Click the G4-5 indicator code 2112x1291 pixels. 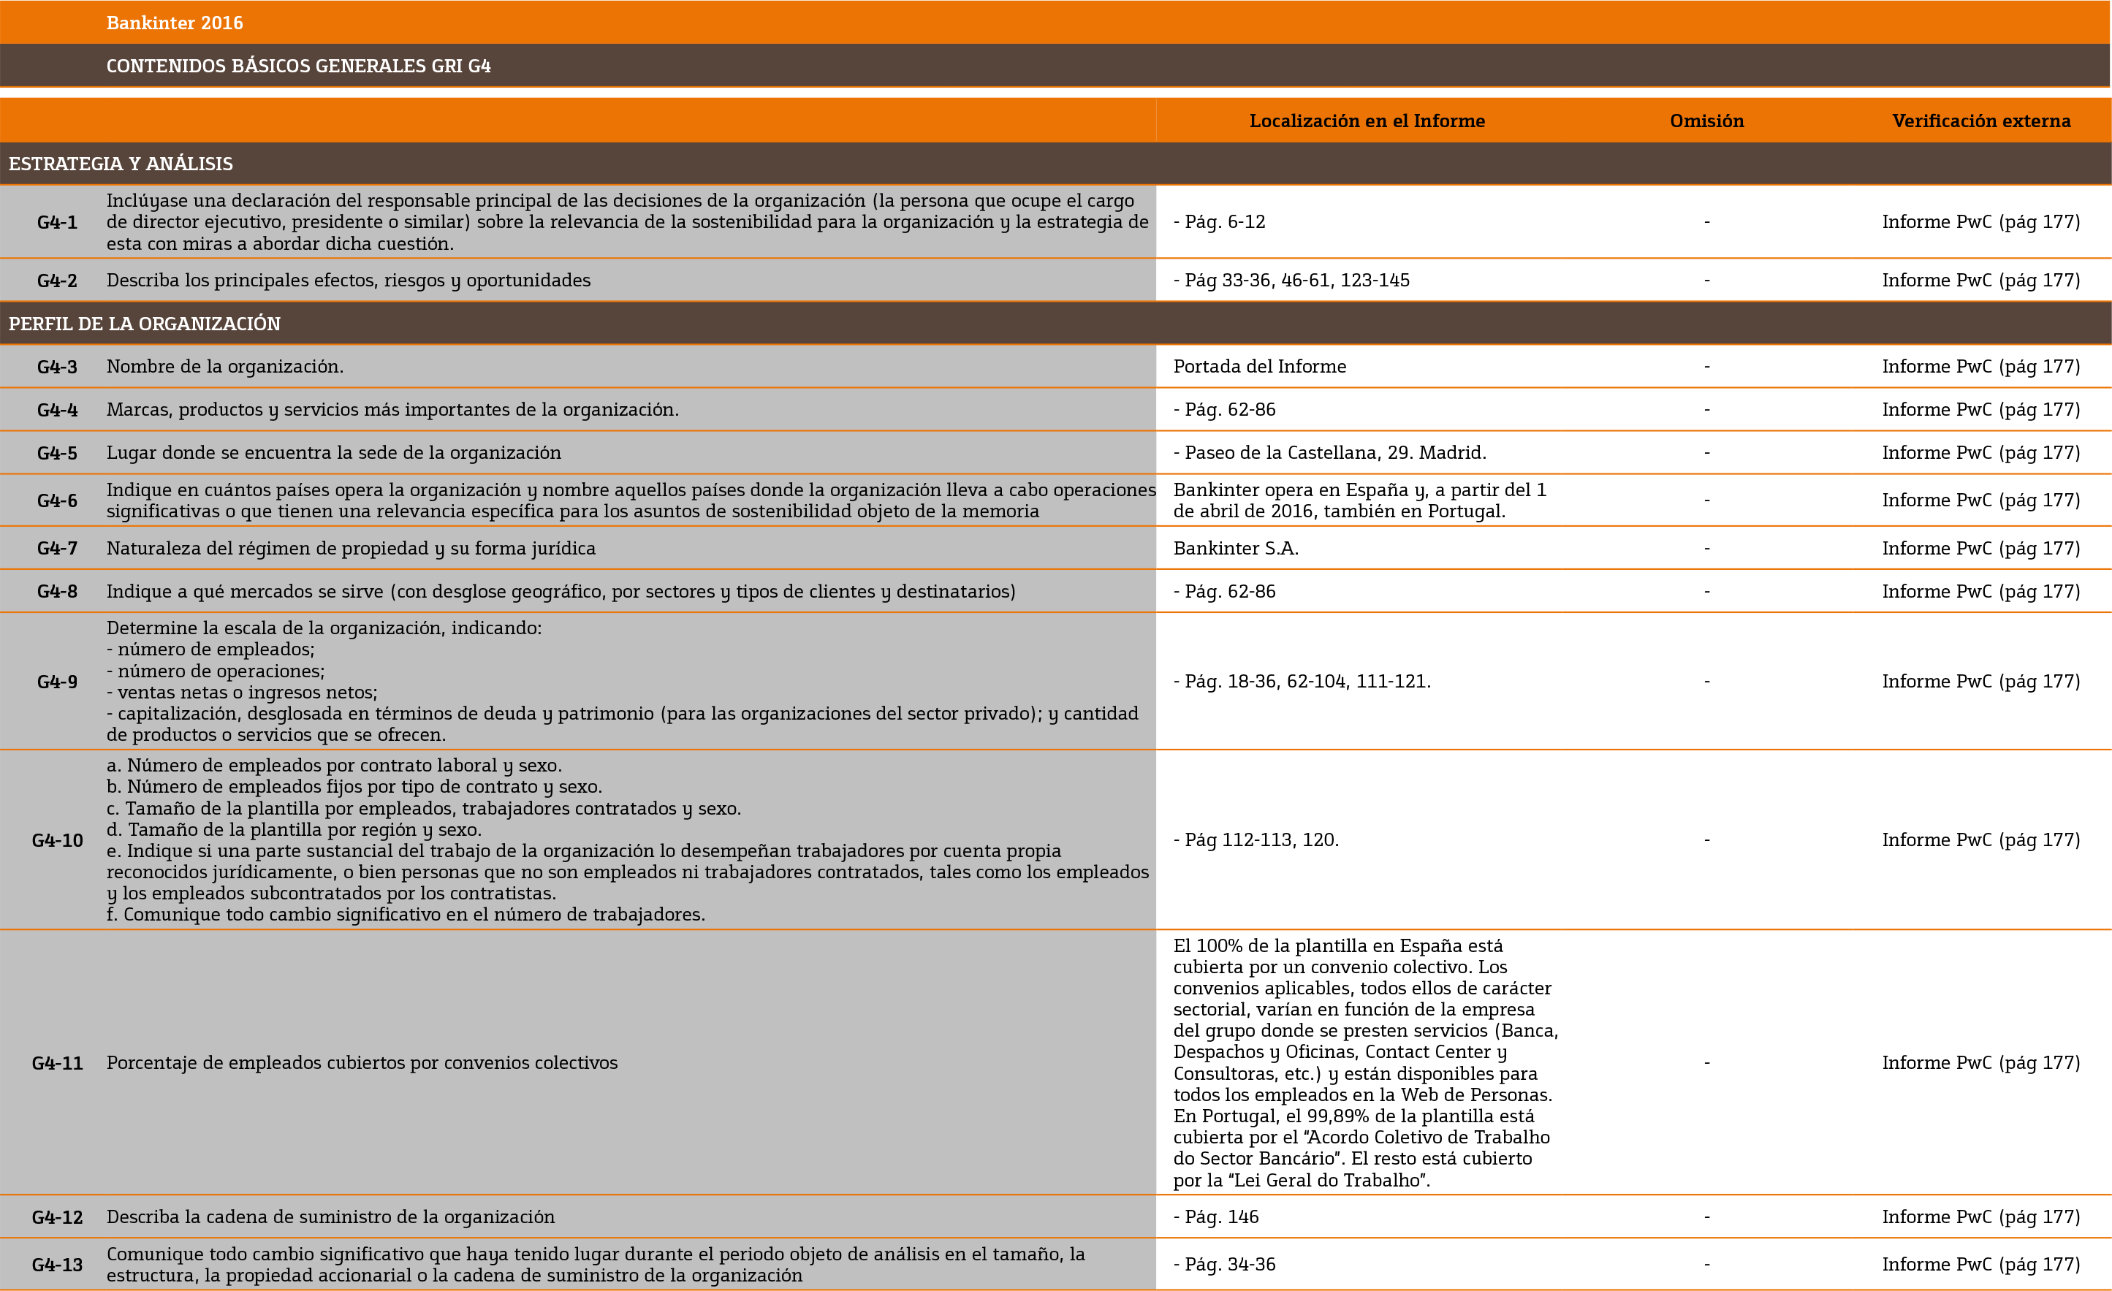pyautogui.click(x=58, y=453)
